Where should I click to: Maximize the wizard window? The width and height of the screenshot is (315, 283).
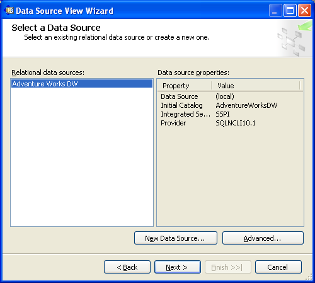pyautogui.click(x=290, y=11)
